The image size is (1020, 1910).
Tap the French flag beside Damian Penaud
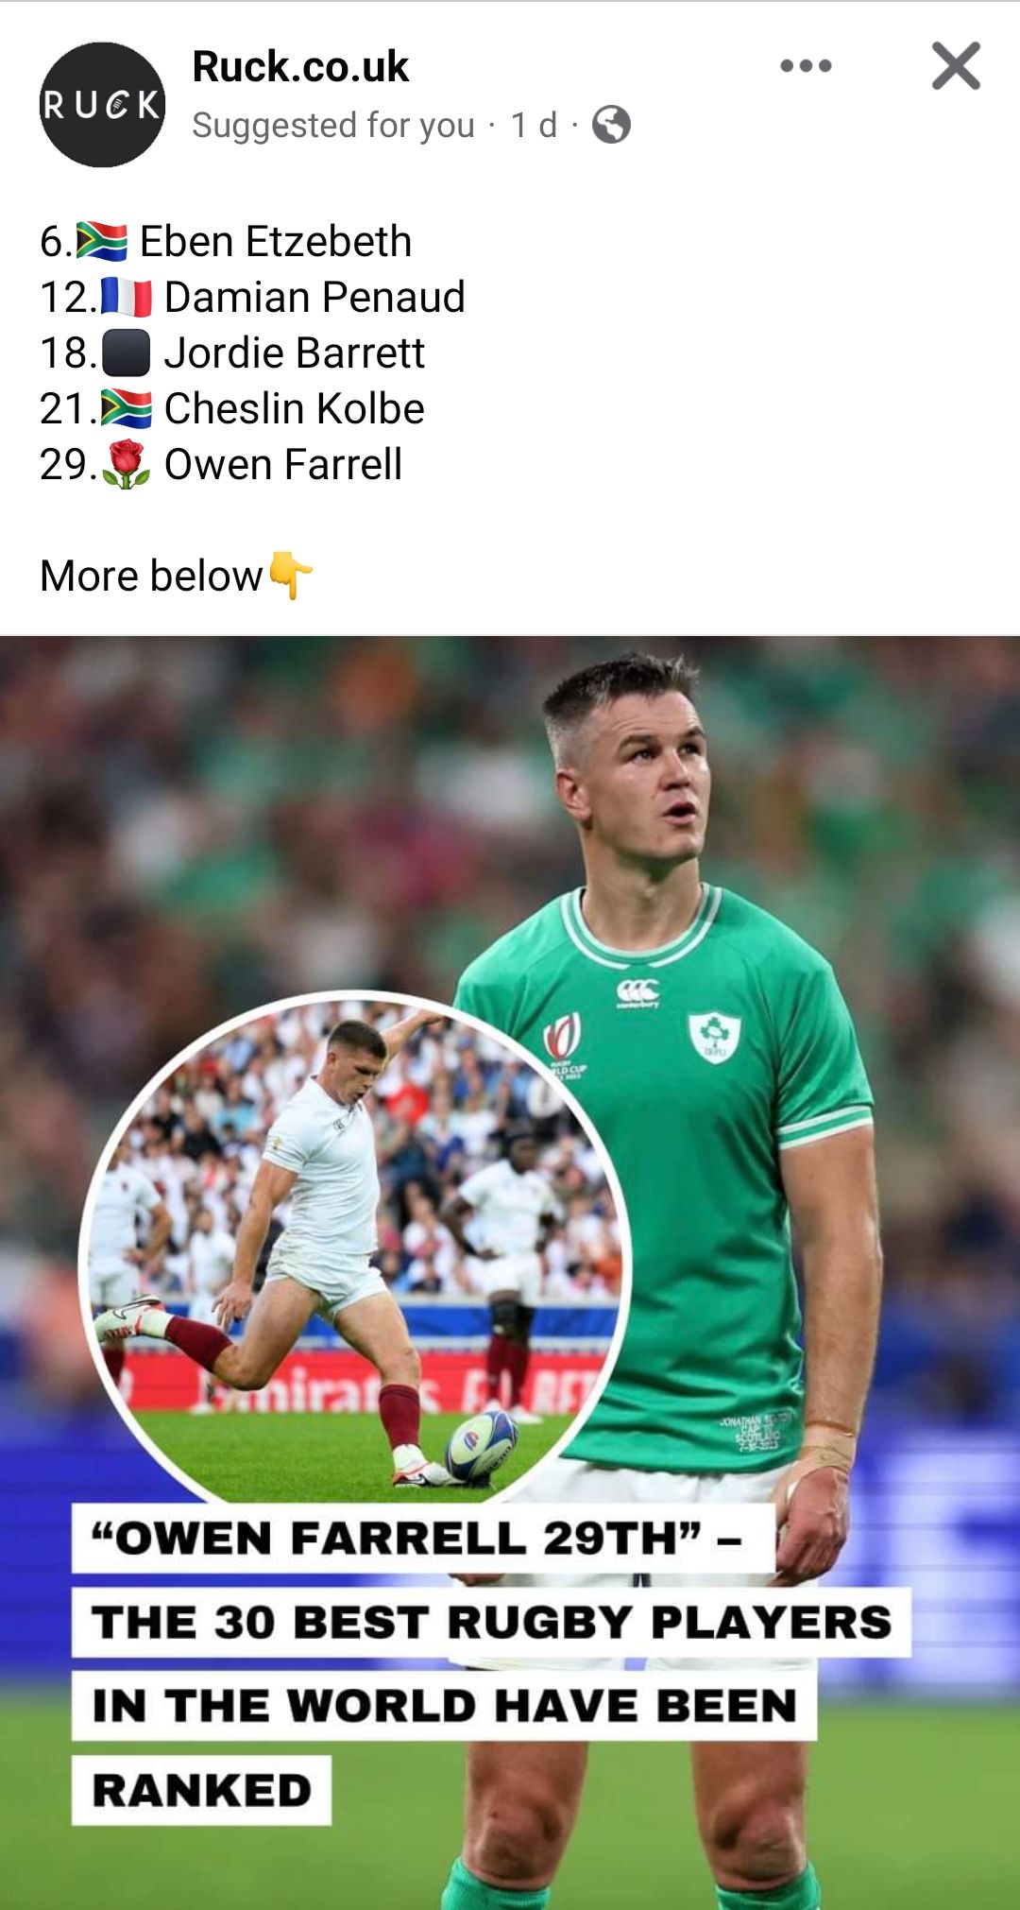(126, 297)
